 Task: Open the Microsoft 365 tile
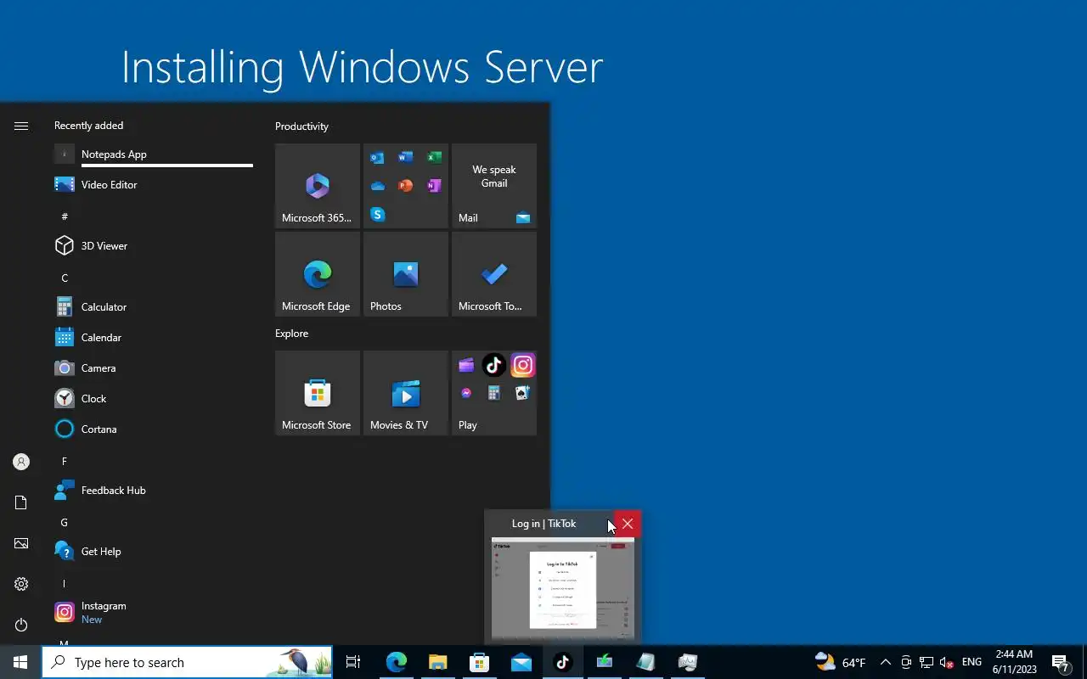tap(318, 186)
